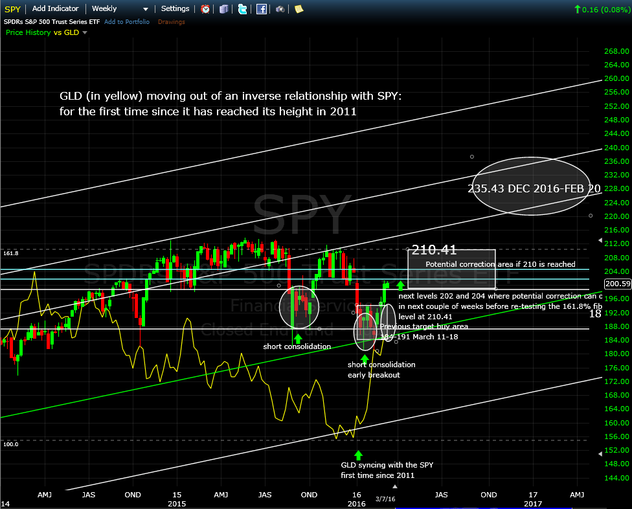This screenshot has height=509, width=632.
Task: Click the Add to Portfolio link
Action: coord(126,22)
